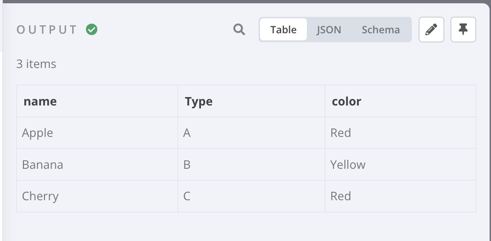Click the green success checkmark icon

[92, 30]
